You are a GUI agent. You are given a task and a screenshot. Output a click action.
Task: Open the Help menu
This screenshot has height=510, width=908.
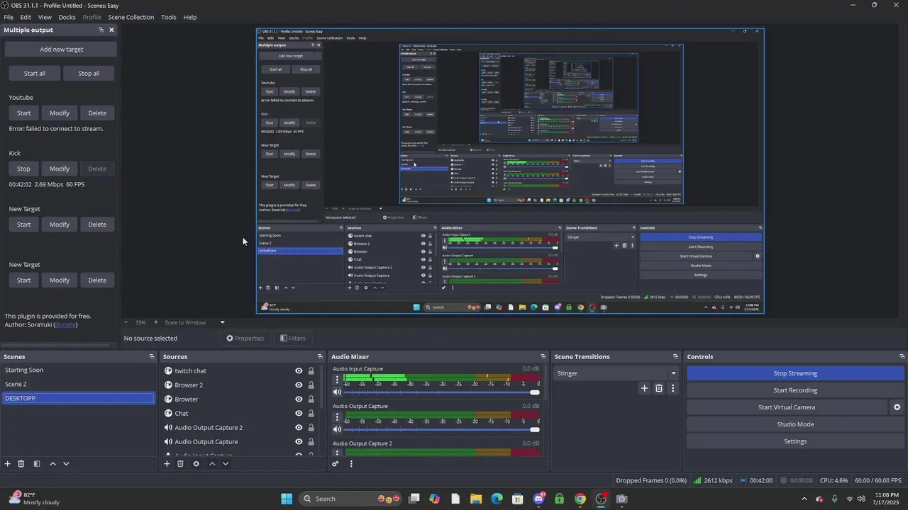(190, 17)
